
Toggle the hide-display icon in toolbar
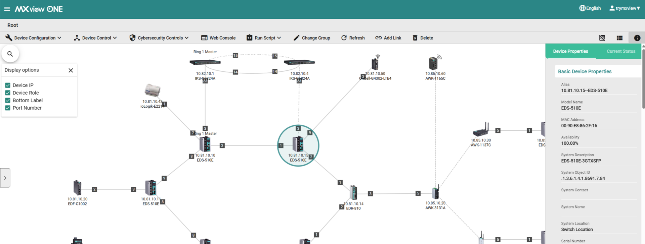click(x=602, y=38)
